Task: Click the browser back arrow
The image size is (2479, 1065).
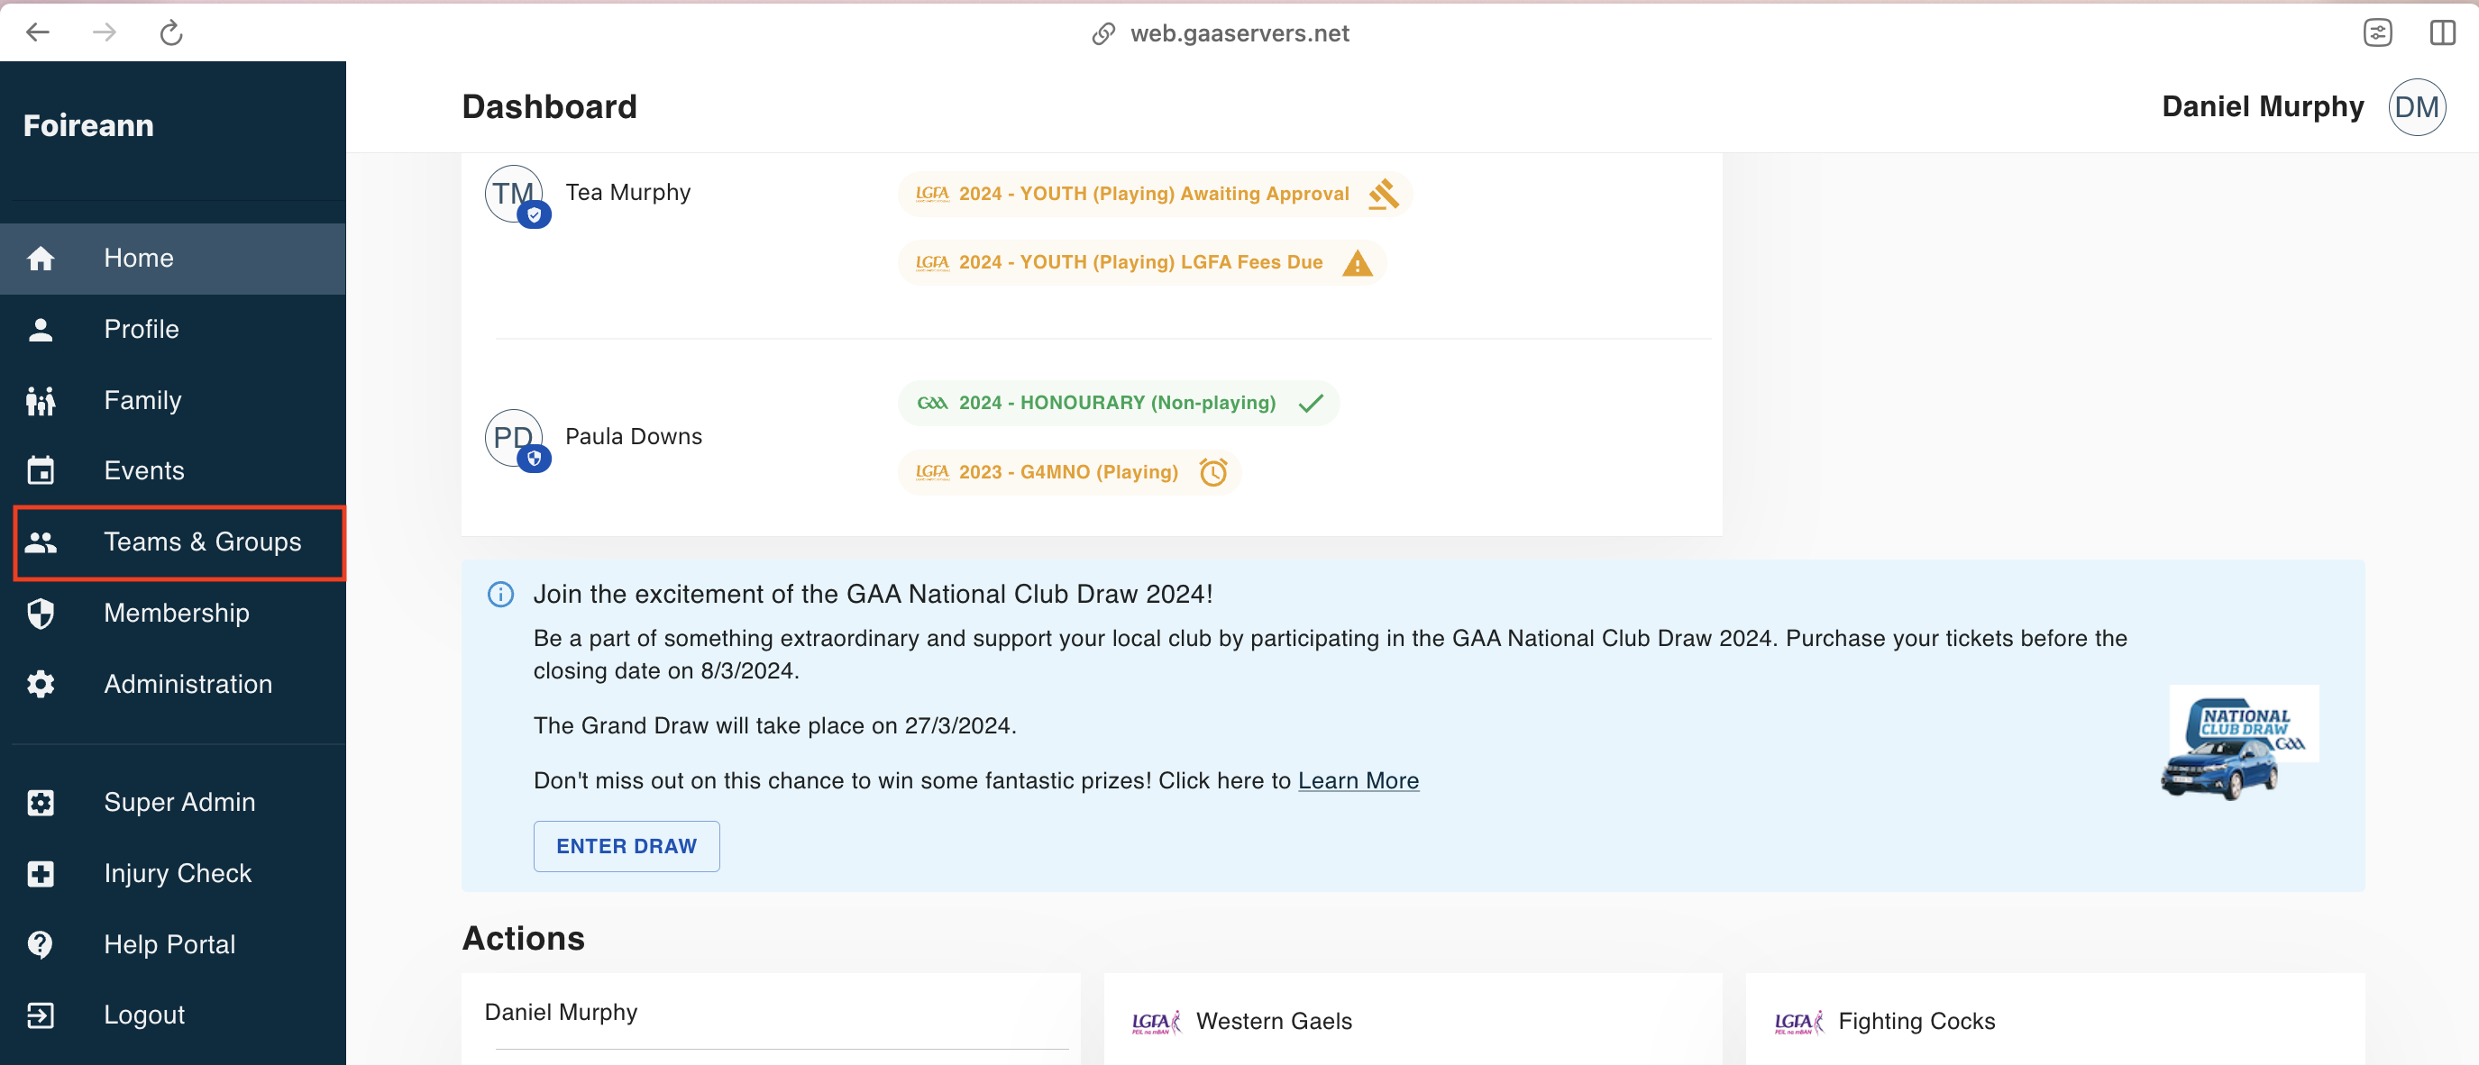Action: (x=38, y=32)
